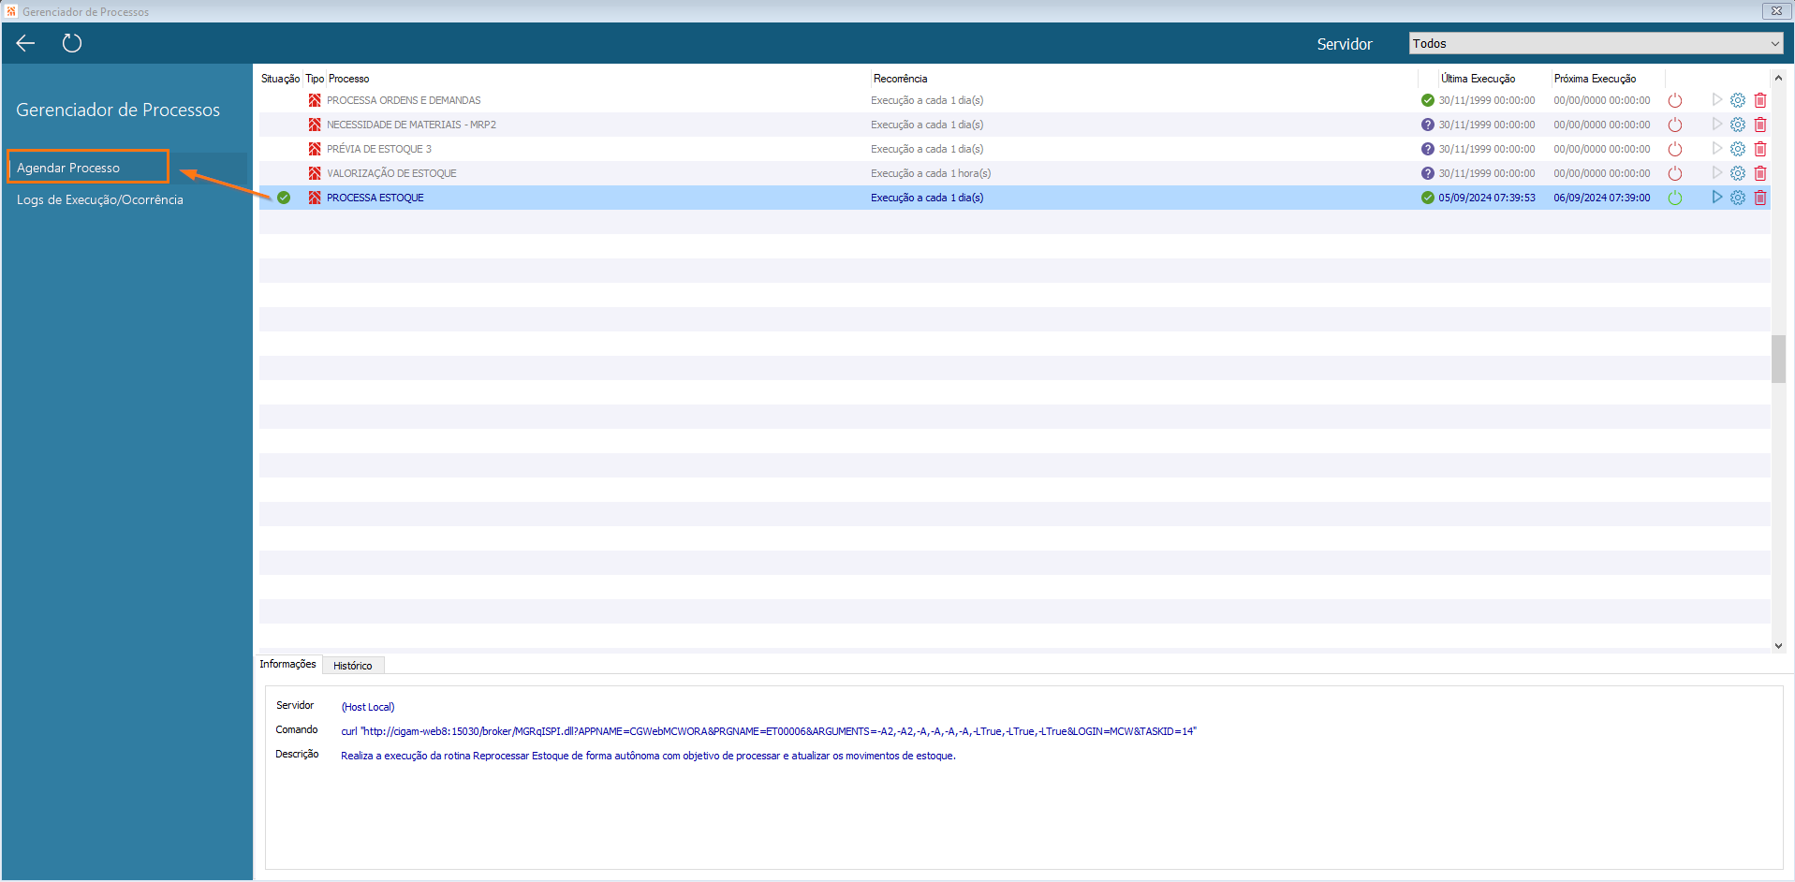Sort by the Próxima Execução column header
Viewport: 1795px width, 882px height.
click(1595, 79)
